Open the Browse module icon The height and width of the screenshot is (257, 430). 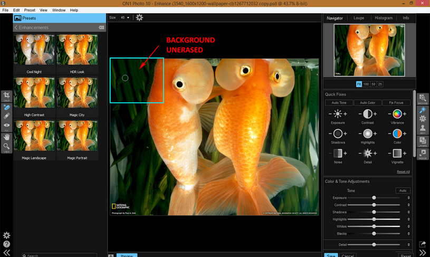coord(423,99)
